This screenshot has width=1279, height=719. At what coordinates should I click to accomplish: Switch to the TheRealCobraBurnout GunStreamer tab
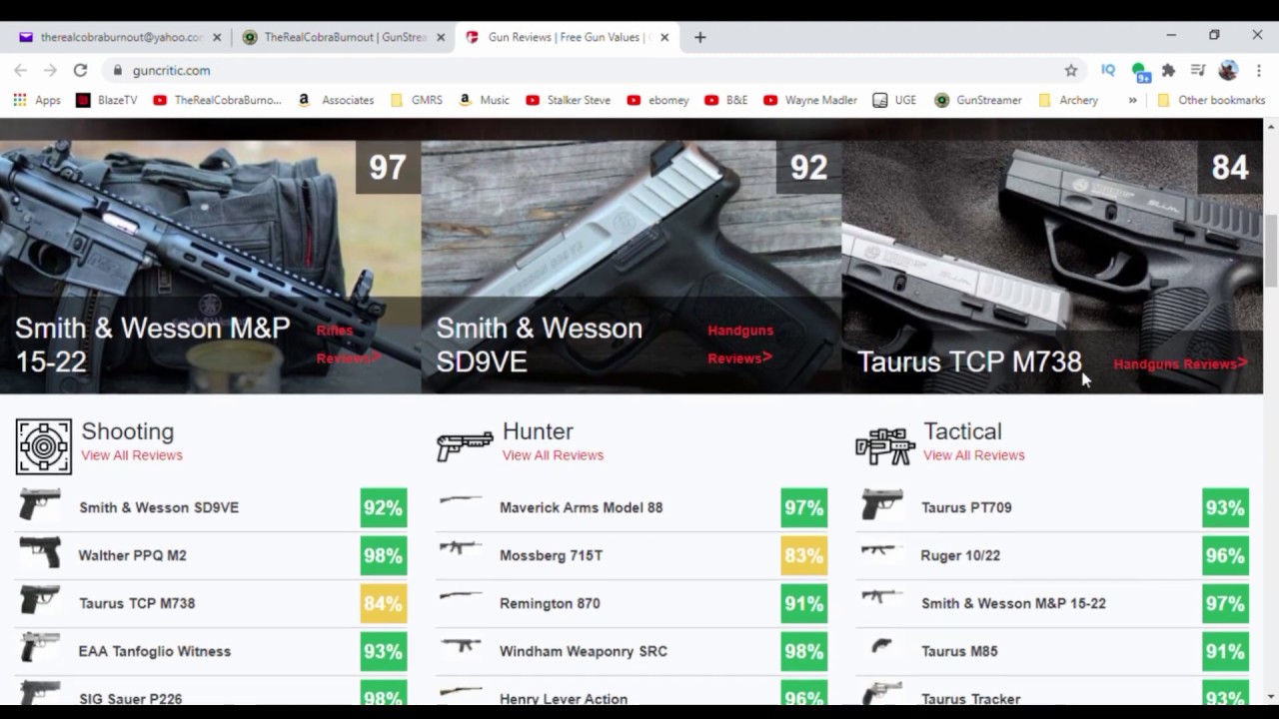coord(343,37)
